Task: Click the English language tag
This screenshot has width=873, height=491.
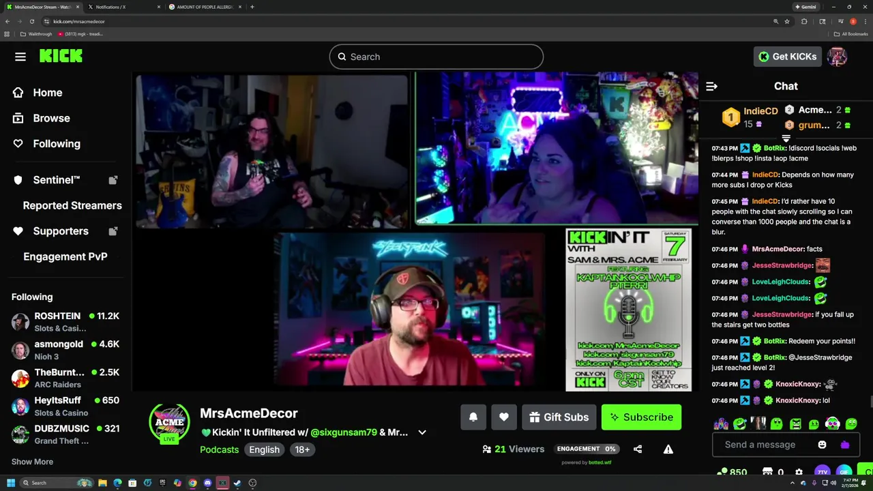Action: 264,449
